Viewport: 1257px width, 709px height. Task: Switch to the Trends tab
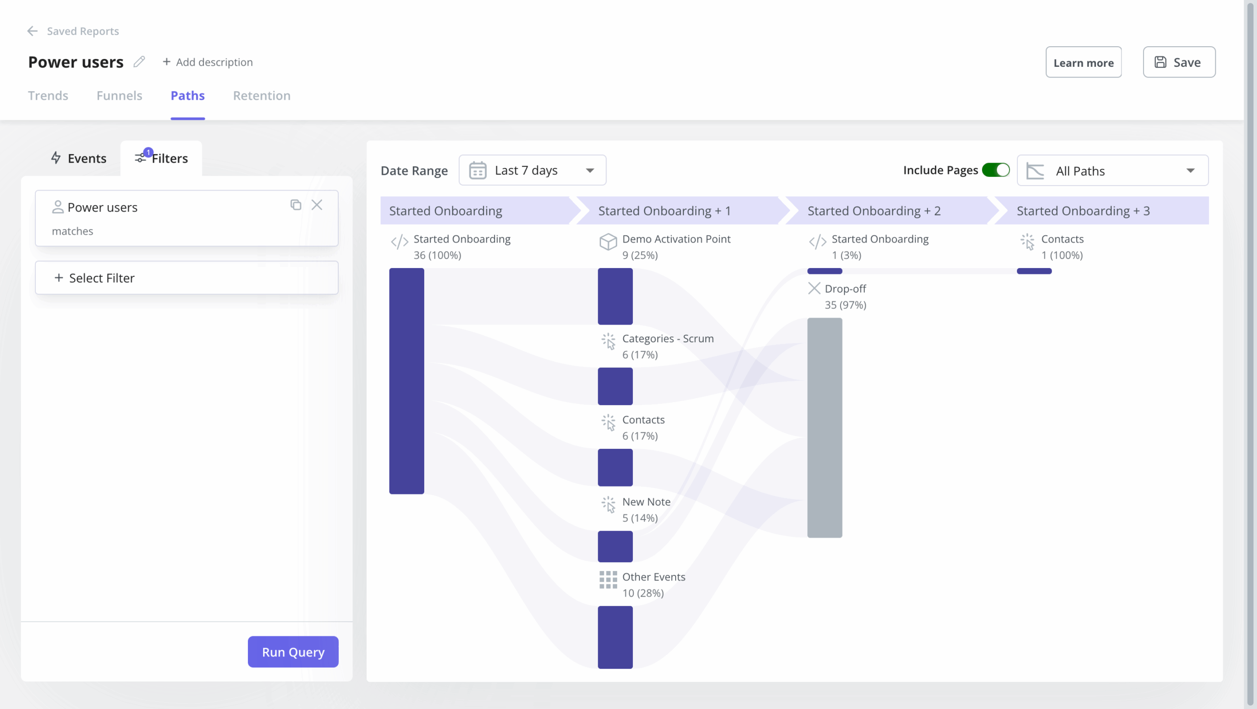pyautogui.click(x=48, y=96)
